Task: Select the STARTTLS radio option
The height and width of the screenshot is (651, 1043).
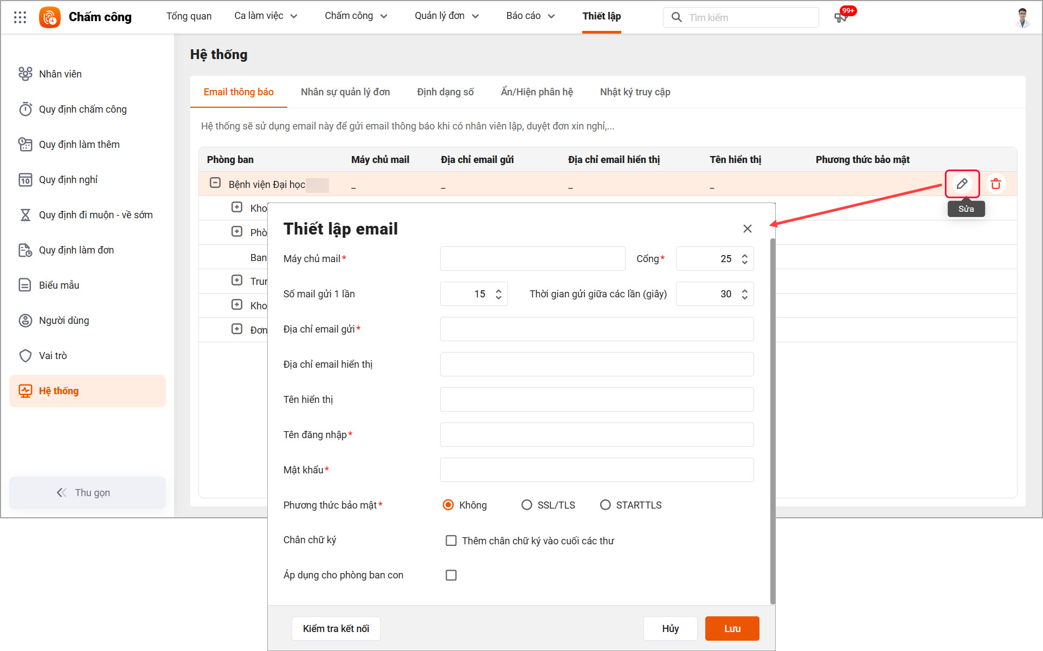Action: click(x=605, y=505)
